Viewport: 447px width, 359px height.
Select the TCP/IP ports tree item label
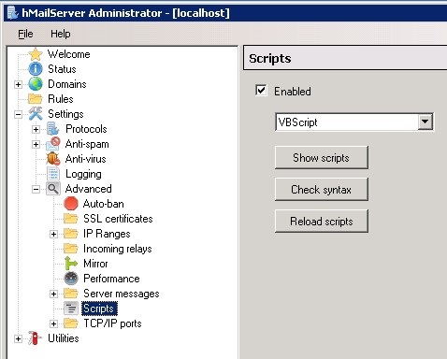[x=112, y=323]
